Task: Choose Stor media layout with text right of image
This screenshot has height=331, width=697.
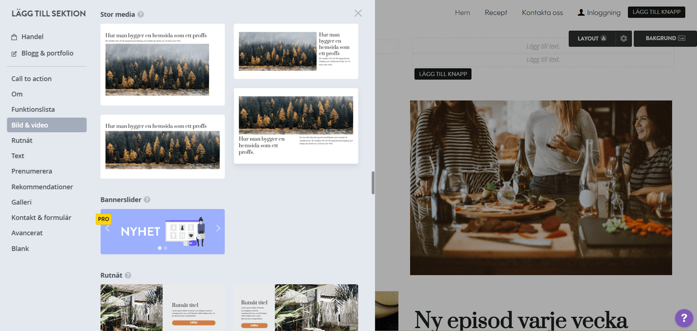Action: coord(296,51)
